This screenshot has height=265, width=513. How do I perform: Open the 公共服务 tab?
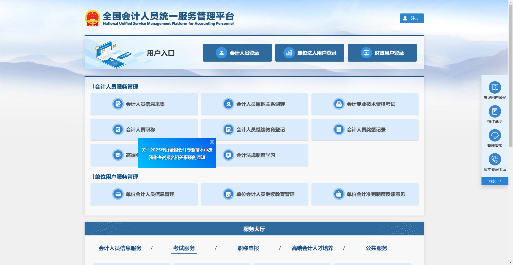pos(376,248)
